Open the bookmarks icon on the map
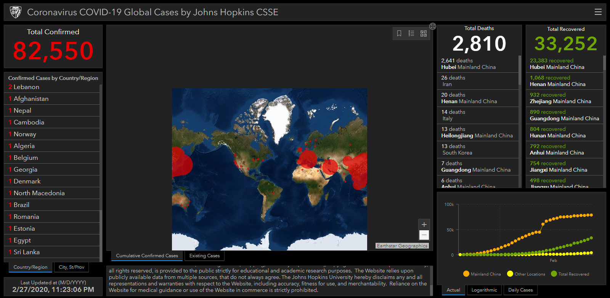Screen dimensions: 610x298 (x=399, y=33)
